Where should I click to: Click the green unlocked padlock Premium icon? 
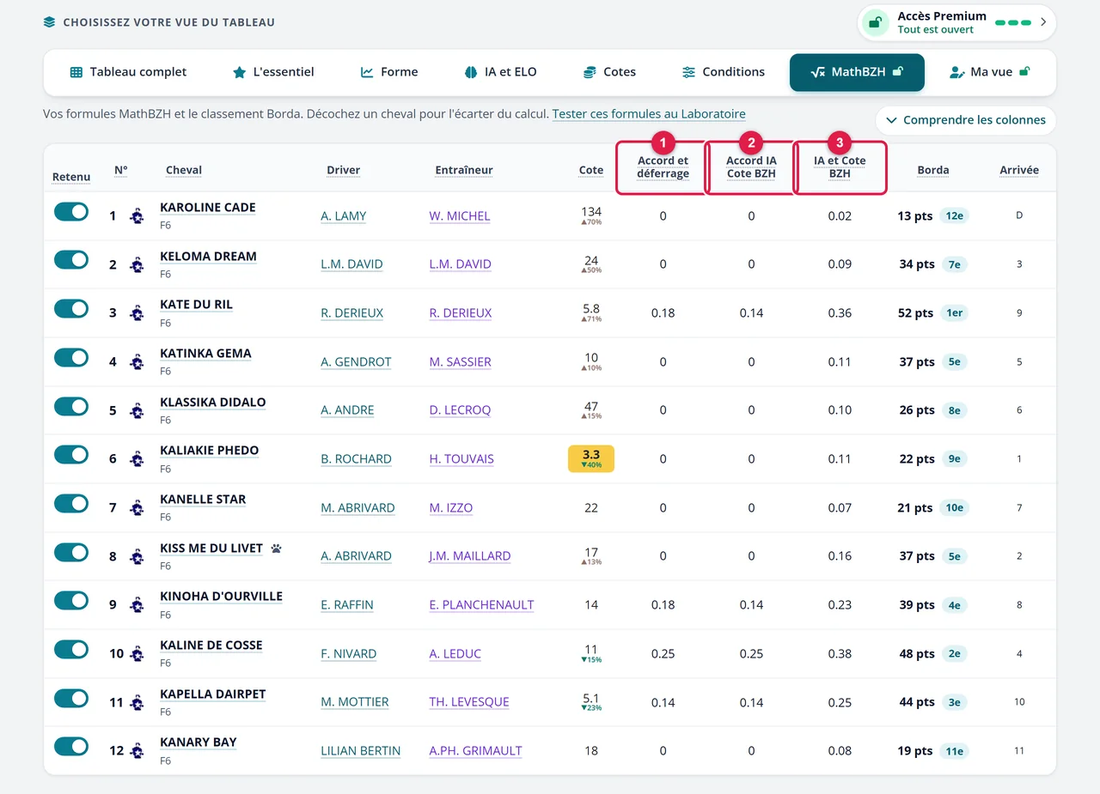[875, 22]
